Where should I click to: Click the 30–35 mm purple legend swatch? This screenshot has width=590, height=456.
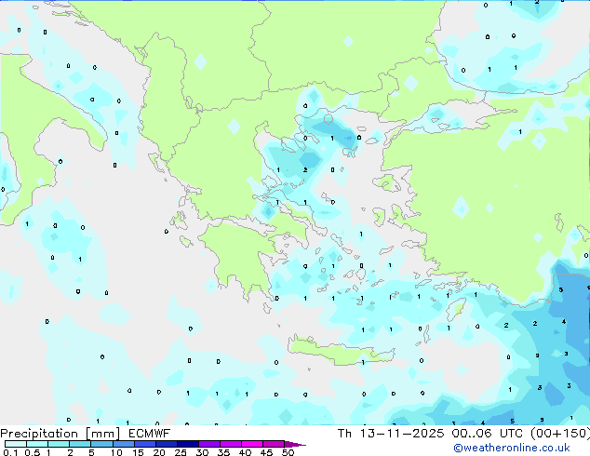(x=209, y=444)
